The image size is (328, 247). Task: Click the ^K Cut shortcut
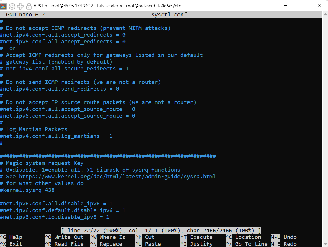tap(145, 237)
